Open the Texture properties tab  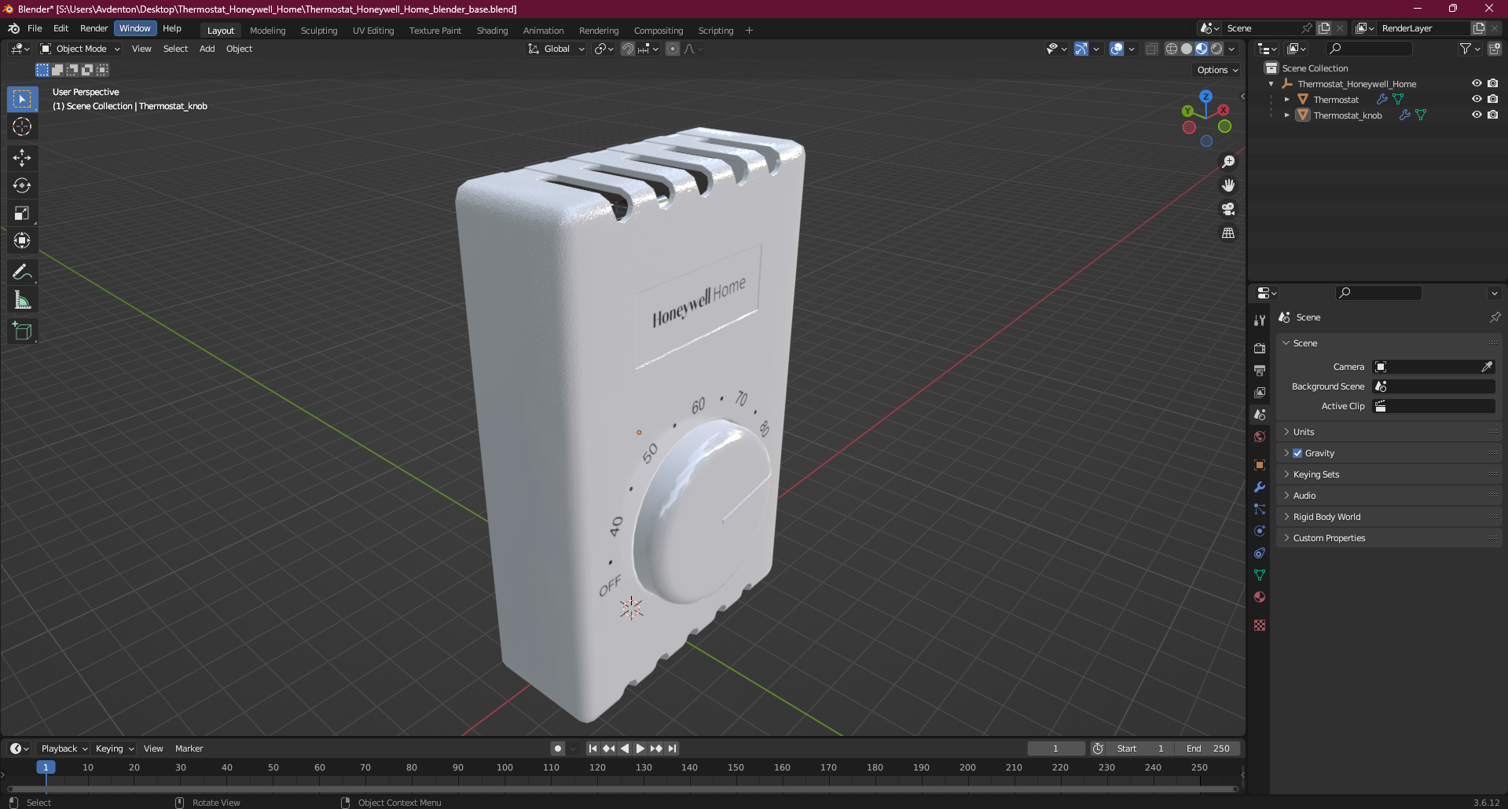tap(1260, 625)
